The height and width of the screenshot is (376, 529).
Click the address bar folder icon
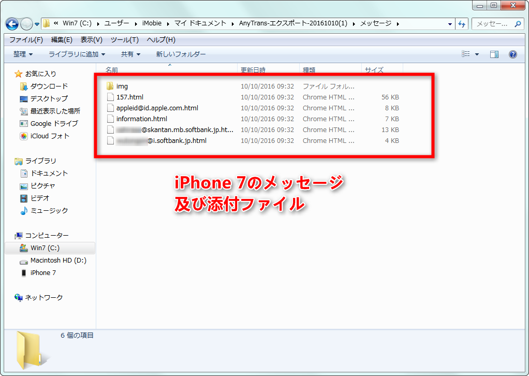[47, 23]
